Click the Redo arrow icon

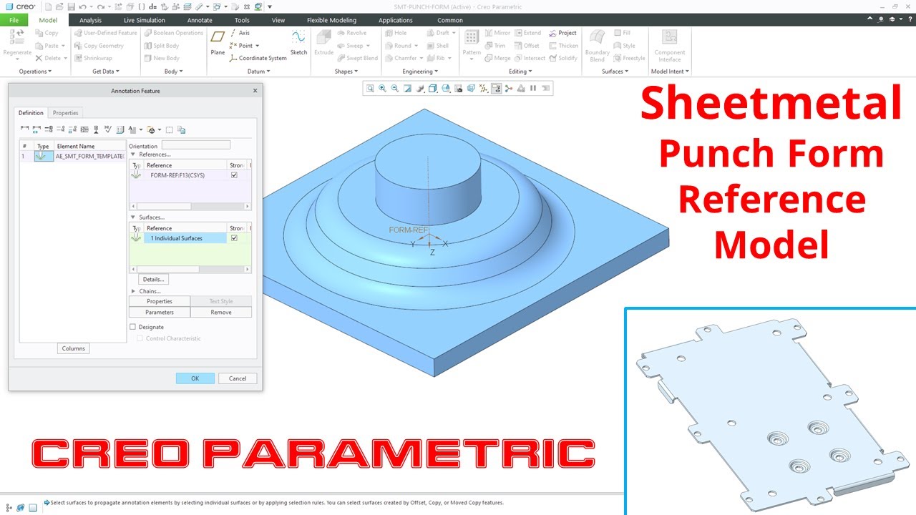coord(101,6)
